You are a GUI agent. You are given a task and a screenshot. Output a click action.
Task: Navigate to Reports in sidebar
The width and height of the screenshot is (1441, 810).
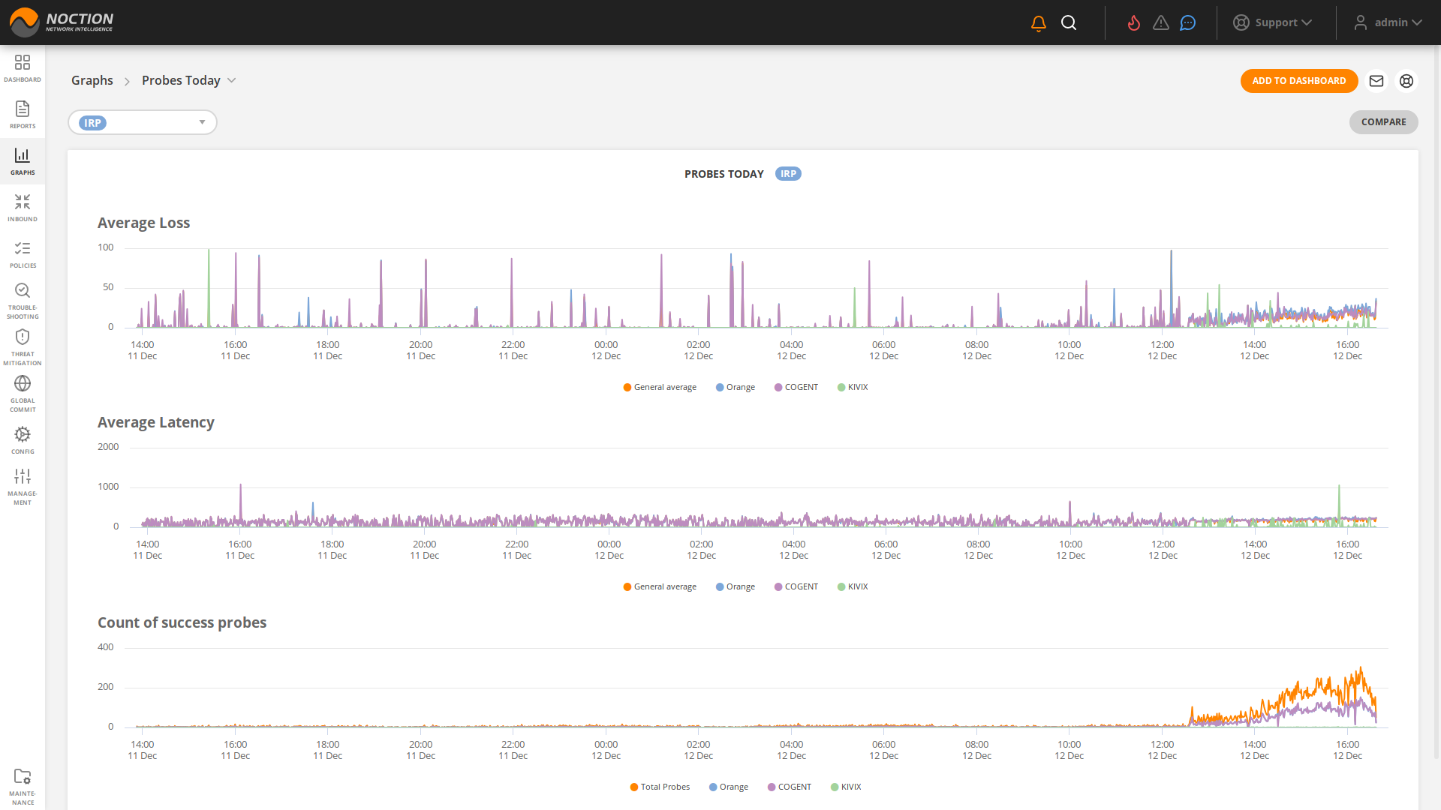23,115
